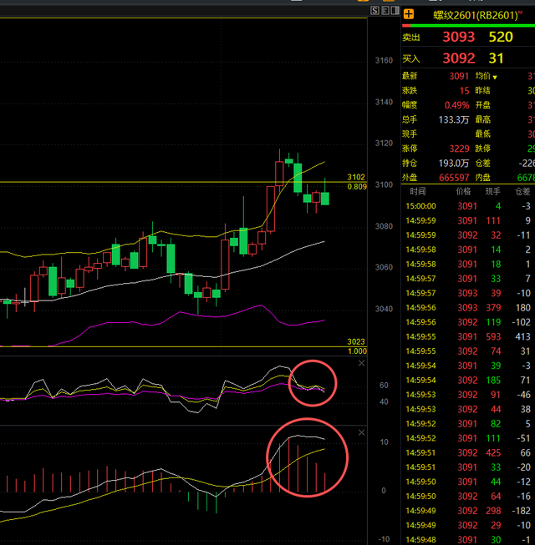Click the 跌停 label in quote panel
This screenshot has height=545, width=535.
pos(483,149)
